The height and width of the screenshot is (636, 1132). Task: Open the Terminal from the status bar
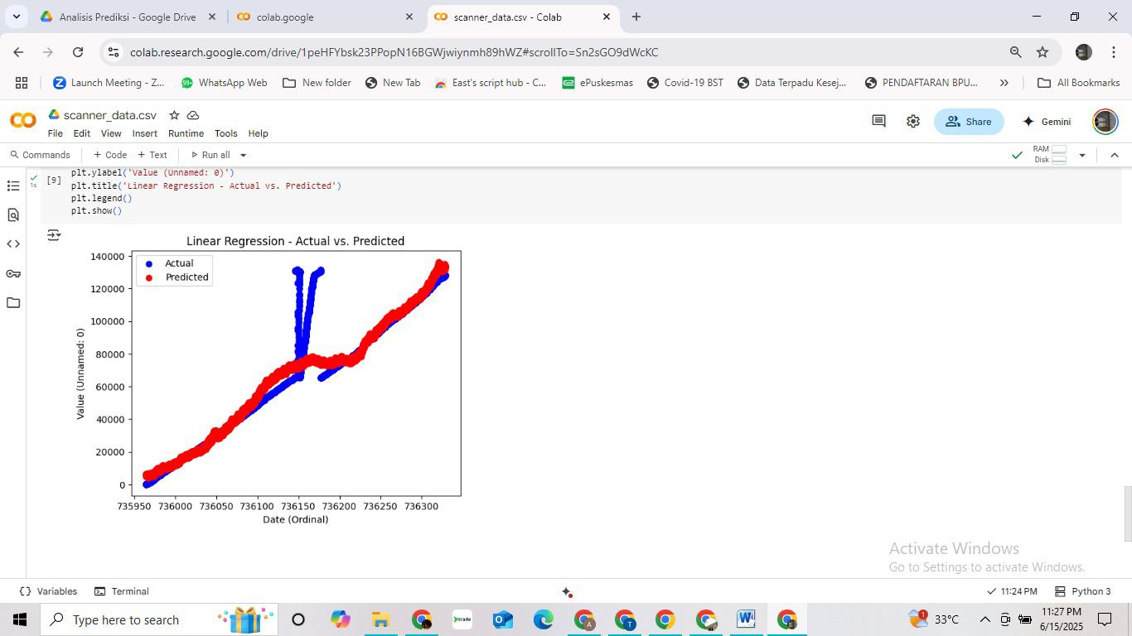[x=121, y=591]
